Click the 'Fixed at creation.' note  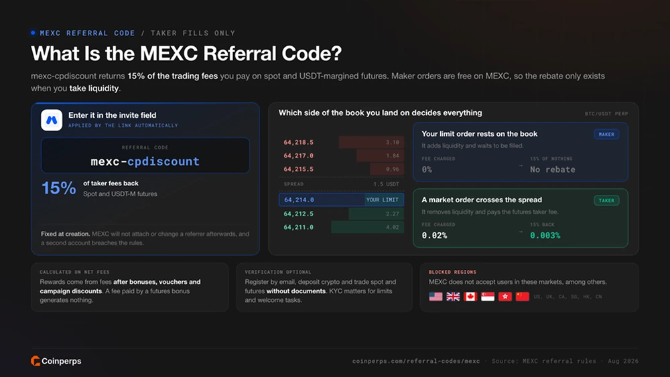point(65,234)
